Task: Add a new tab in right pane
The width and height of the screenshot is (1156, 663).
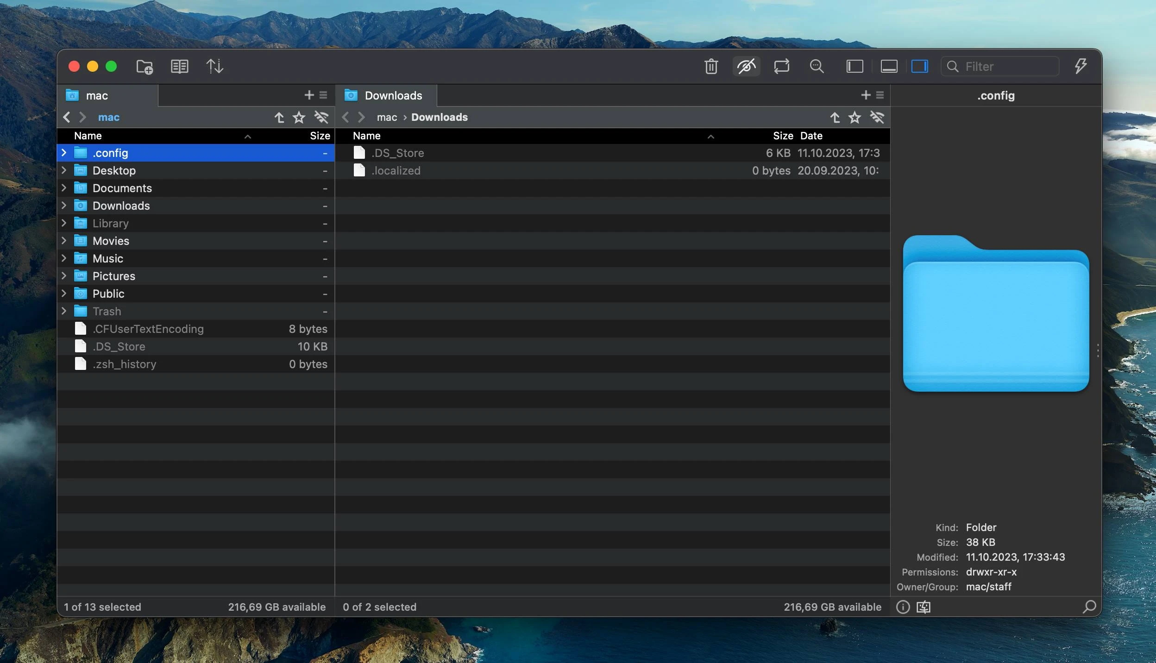Action: click(x=866, y=95)
